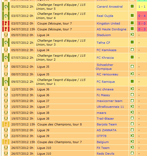Click the away arrow icon for Staduiom match
Screen dimensions: 147x156
132,35
